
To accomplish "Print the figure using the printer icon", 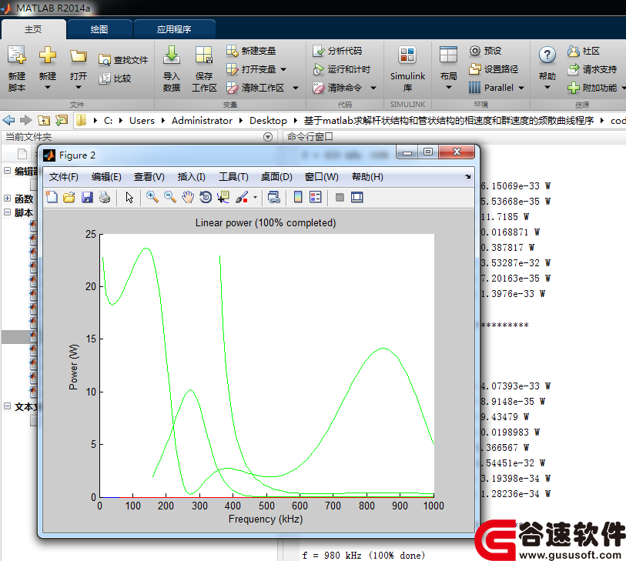I will [x=105, y=197].
